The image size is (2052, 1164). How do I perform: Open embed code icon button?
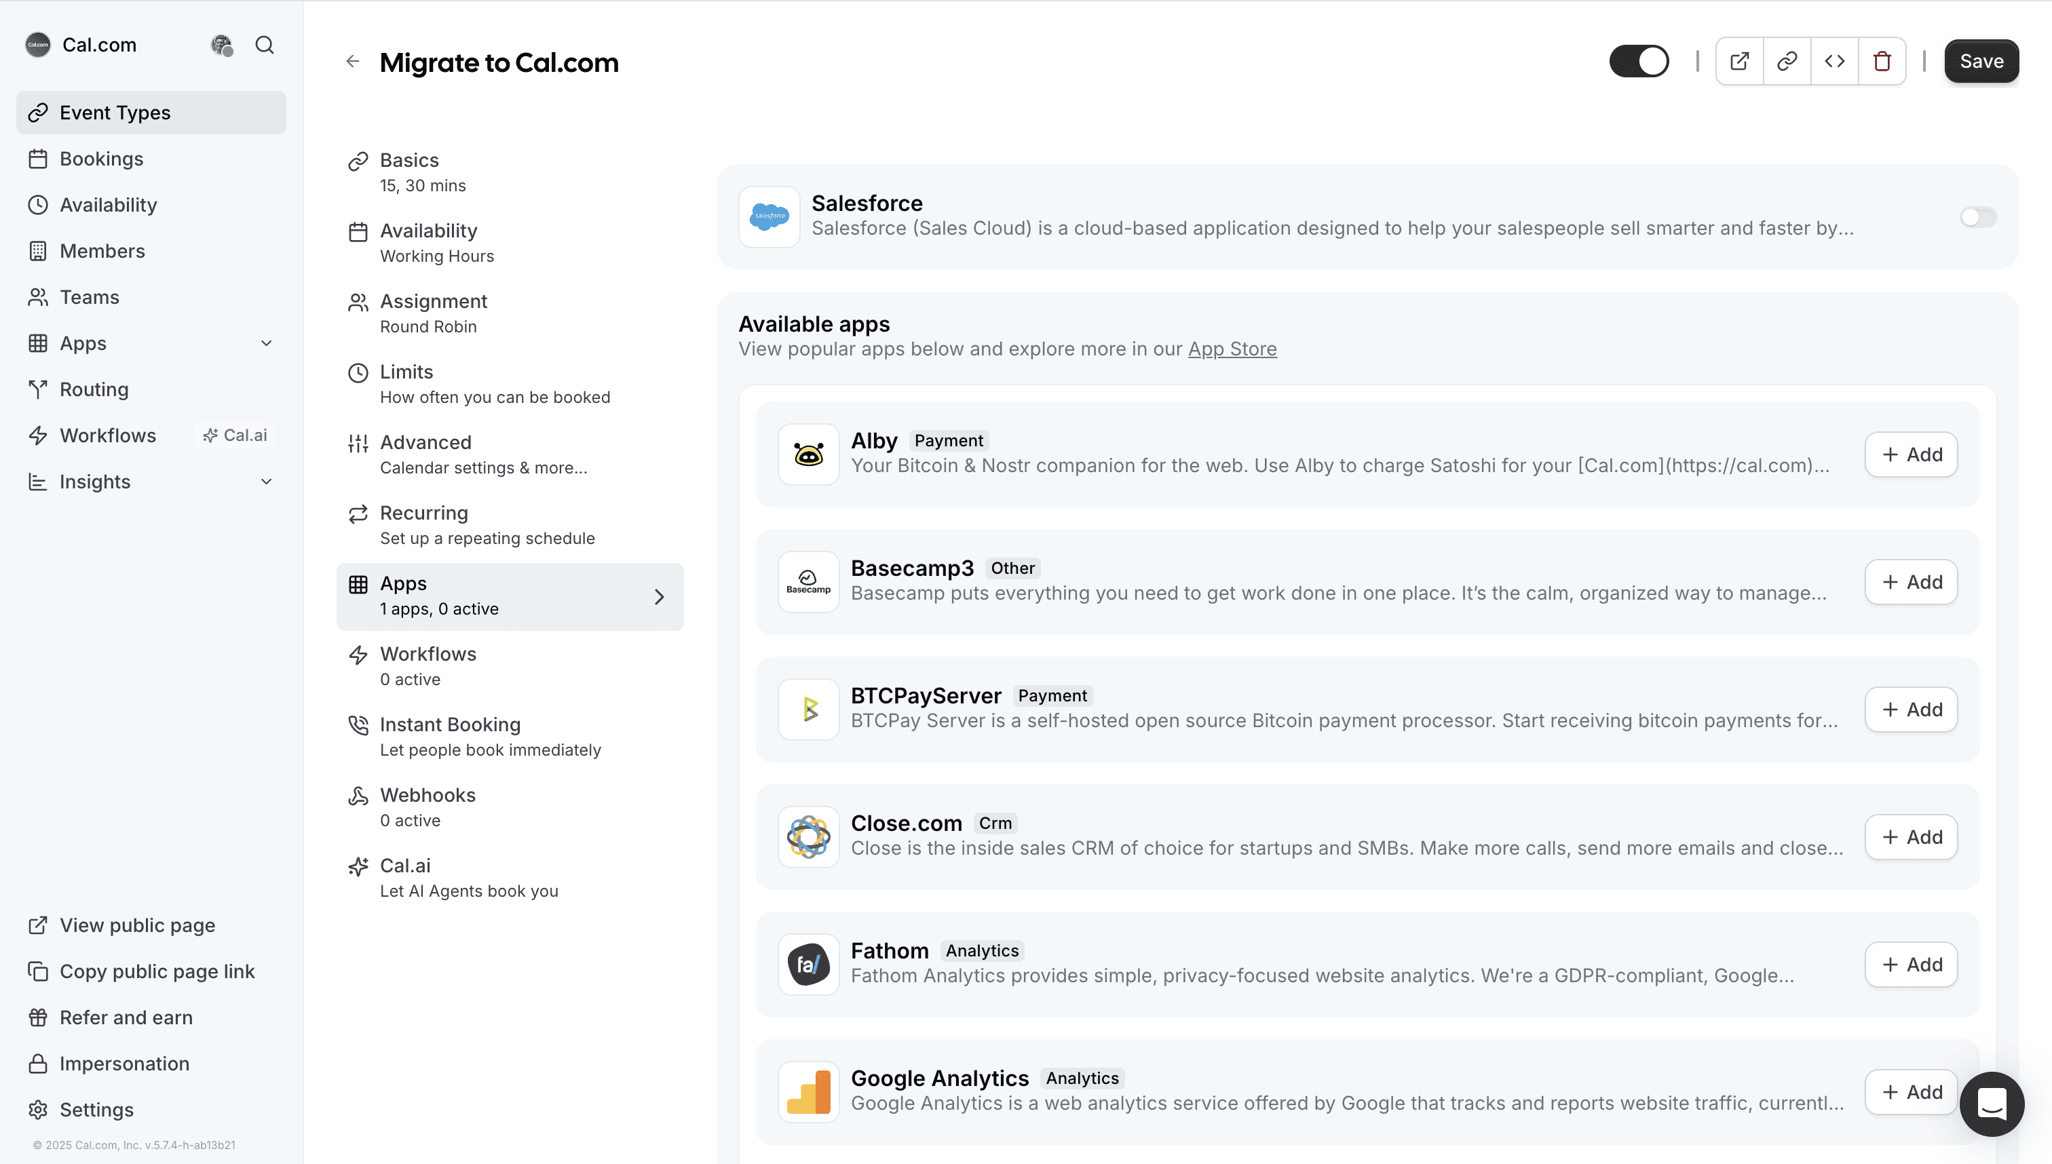click(x=1834, y=62)
